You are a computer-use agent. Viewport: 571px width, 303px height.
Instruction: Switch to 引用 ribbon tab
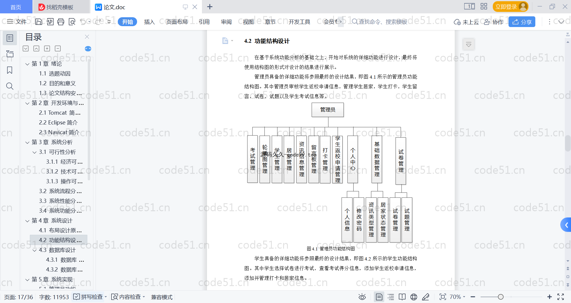204,22
